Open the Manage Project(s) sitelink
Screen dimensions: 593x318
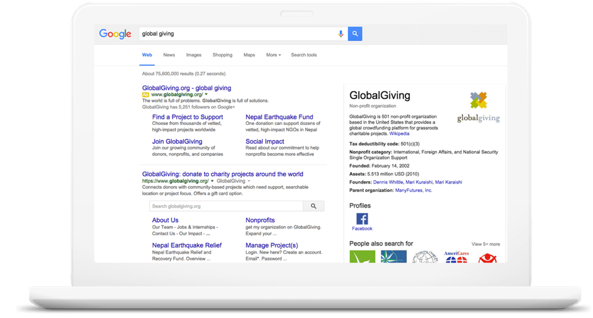[272, 245]
